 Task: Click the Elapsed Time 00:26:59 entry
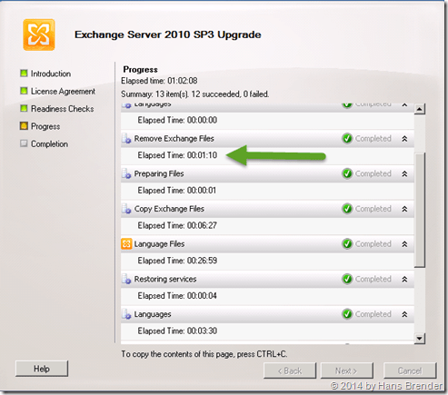tap(177, 261)
